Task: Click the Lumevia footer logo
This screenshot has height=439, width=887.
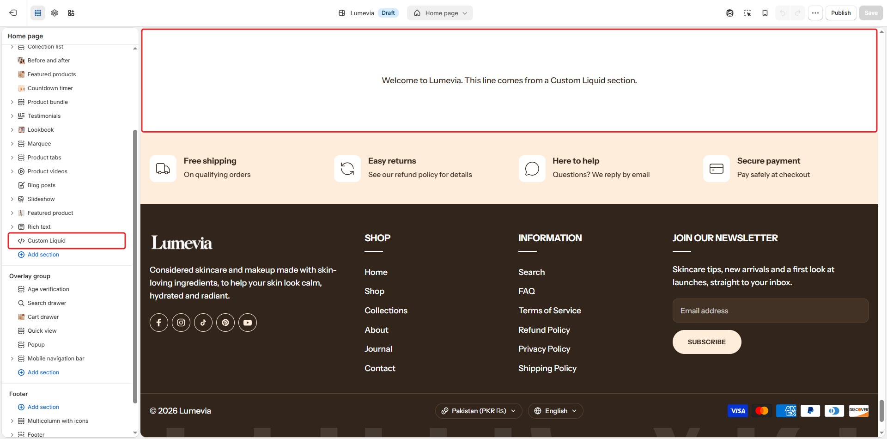Action: pyautogui.click(x=182, y=243)
